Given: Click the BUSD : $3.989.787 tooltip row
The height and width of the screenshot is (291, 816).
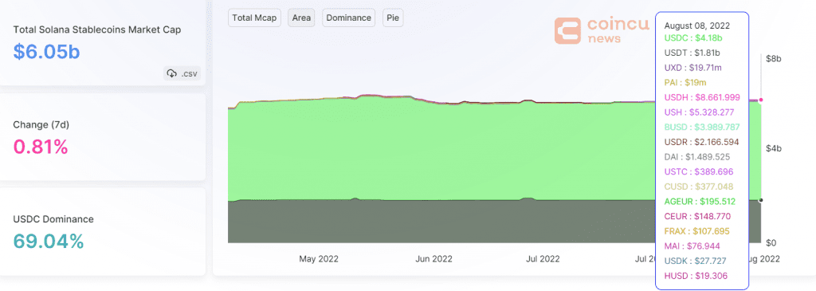Looking at the screenshot, I should pos(702,127).
